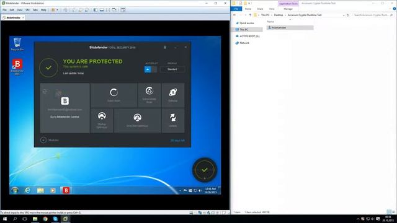
Task: Expand the VMware power options arrow
Action: (x=57, y=10)
